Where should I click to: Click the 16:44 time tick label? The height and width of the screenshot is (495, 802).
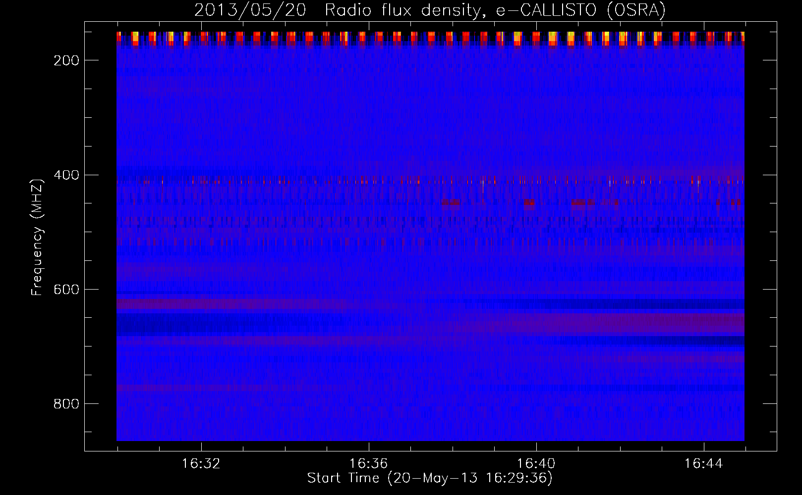[703, 464]
